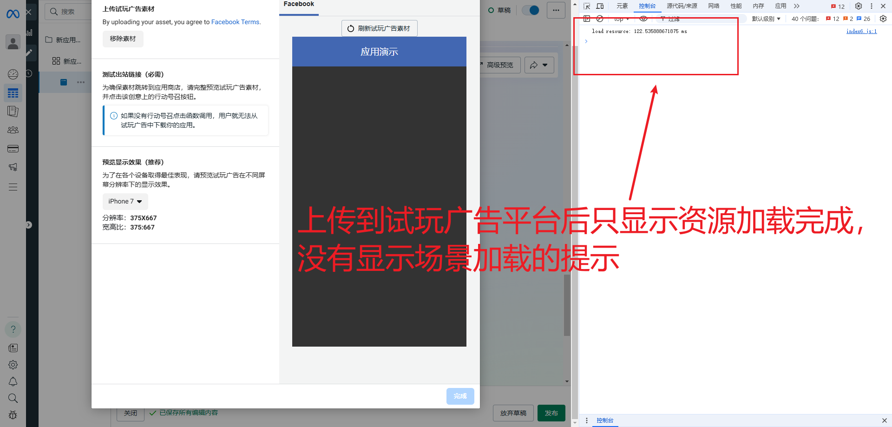Open the three-dot more options button in header
Viewport: 892px width, 427px height.
tap(556, 10)
